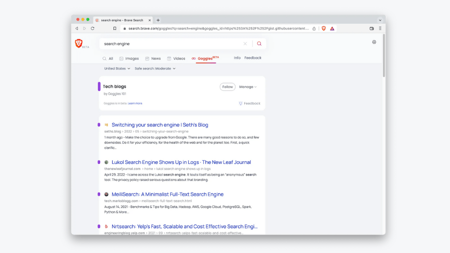Close the Brave Search tab
Image resolution: width=450 pixels, height=253 pixels.
pyautogui.click(x=150, y=20)
